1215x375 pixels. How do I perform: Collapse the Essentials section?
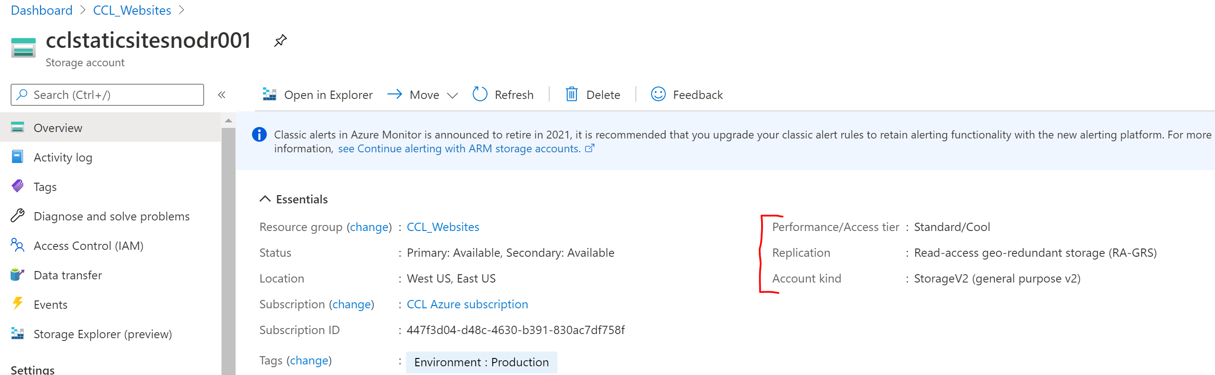265,199
